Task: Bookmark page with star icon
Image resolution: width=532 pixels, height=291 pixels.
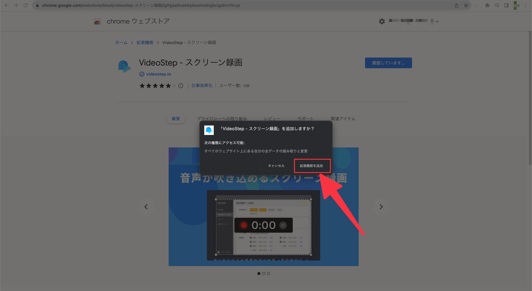Action: click(466, 5)
